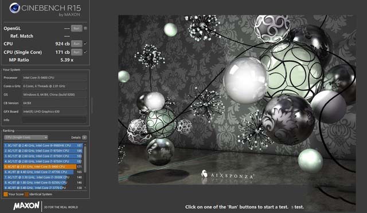Click the MAXON logo at bottom left
This screenshot has height=213, width=367.
click(x=26, y=206)
